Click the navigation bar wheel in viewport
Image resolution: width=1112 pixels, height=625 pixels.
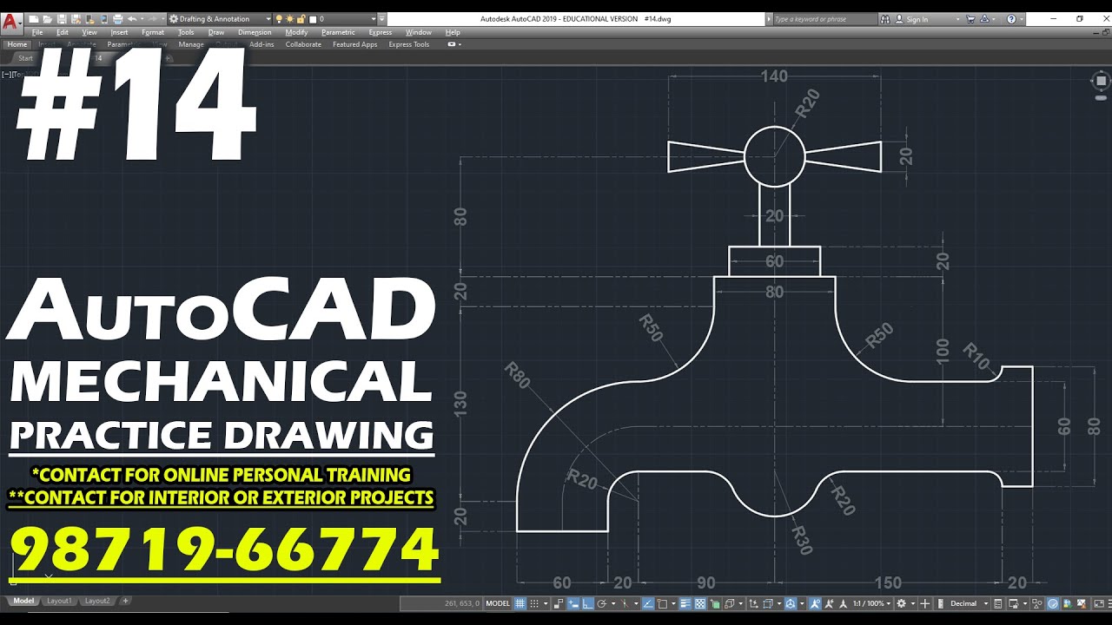1101,82
